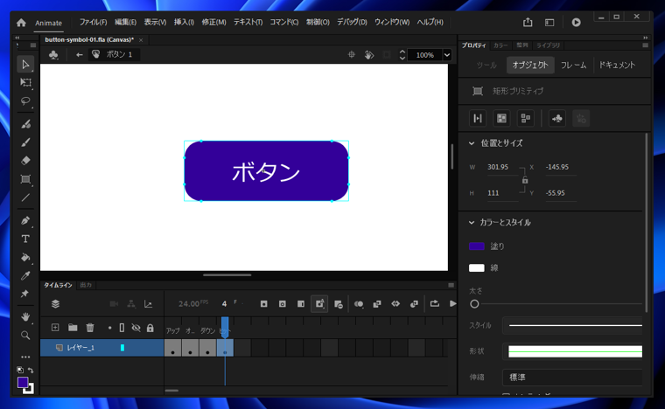The height and width of the screenshot is (409, 665).
Task: Select the Hand tool
Action: point(25,316)
